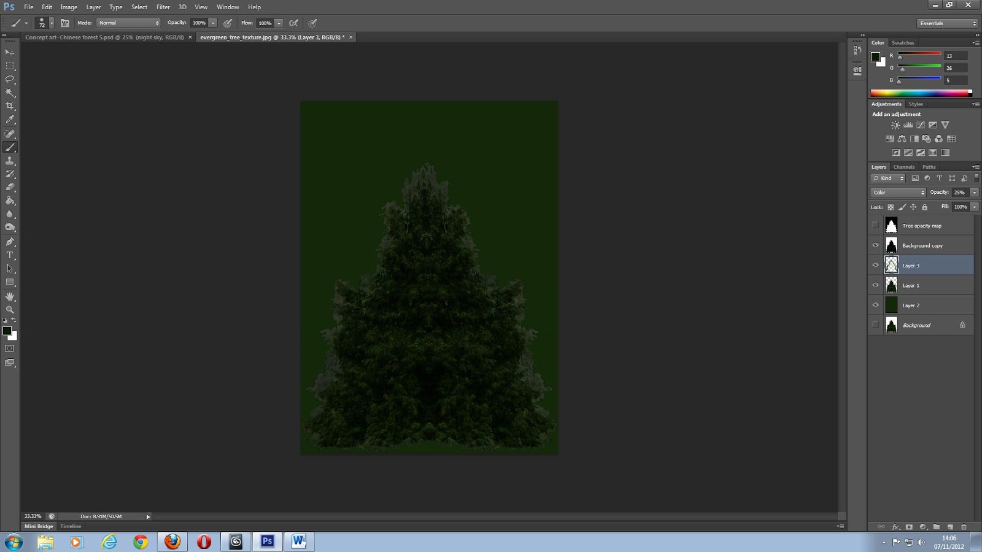
Task: Open the Filter menu
Action: (163, 7)
